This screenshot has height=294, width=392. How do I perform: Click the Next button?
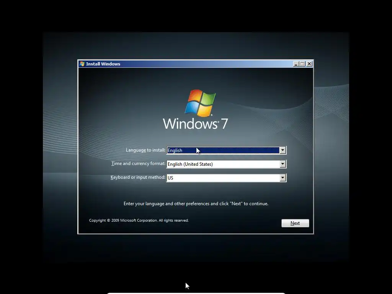(295, 223)
